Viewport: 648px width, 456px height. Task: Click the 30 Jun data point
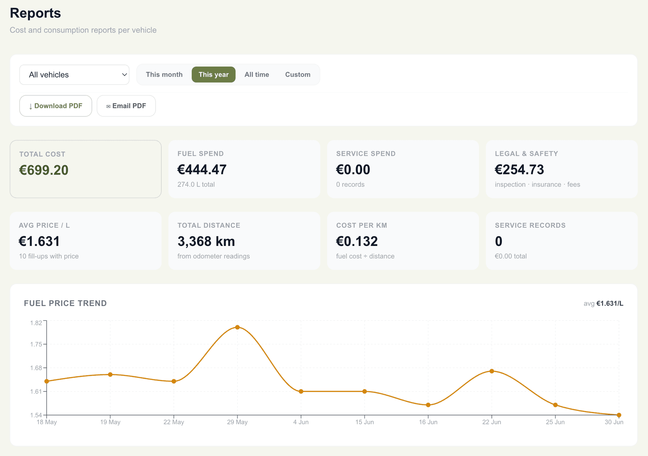(x=619, y=415)
